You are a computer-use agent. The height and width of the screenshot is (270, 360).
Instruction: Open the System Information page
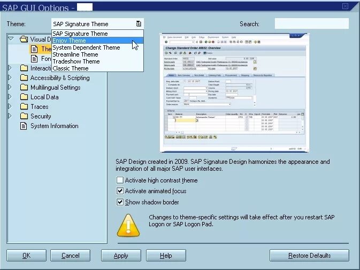click(55, 126)
